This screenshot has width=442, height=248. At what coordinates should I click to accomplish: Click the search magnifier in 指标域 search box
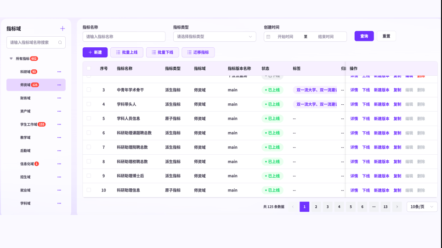pyautogui.click(x=60, y=43)
